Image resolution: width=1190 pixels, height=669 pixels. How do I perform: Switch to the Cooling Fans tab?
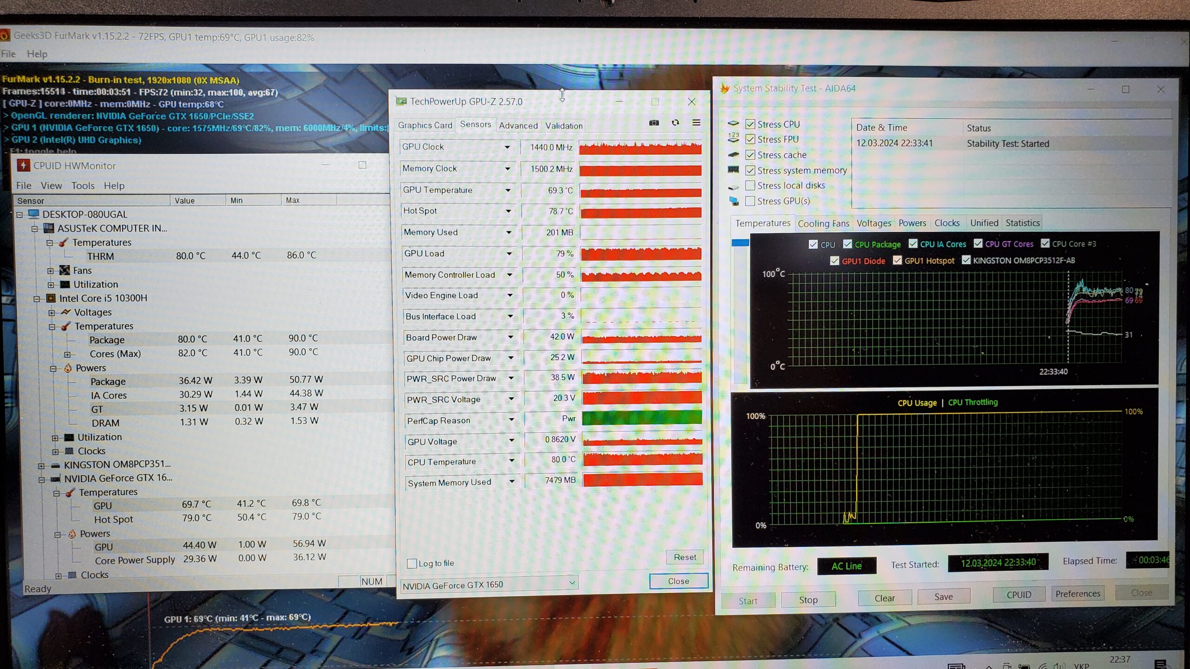pos(823,223)
